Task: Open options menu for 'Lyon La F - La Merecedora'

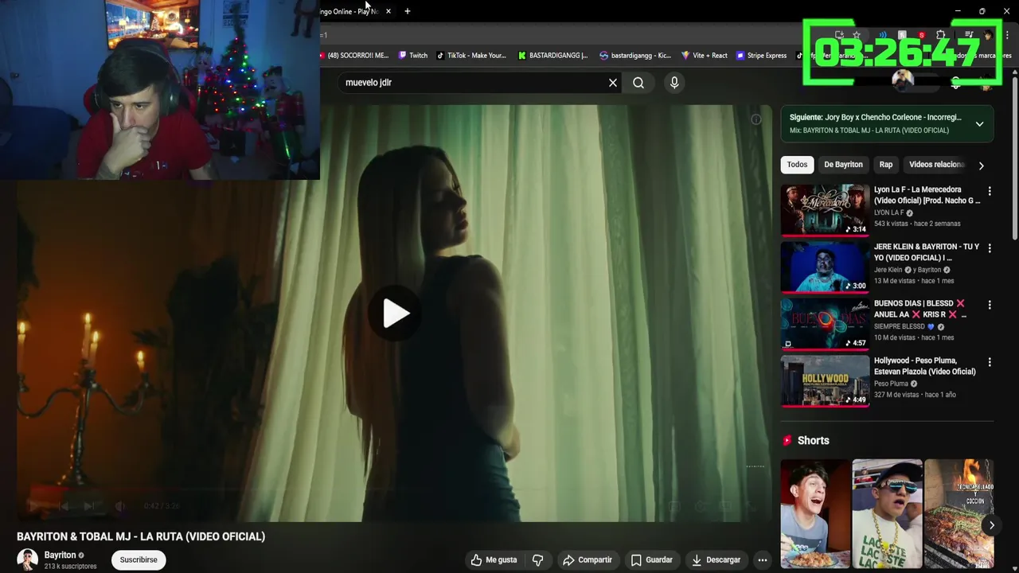Action: click(990, 192)
